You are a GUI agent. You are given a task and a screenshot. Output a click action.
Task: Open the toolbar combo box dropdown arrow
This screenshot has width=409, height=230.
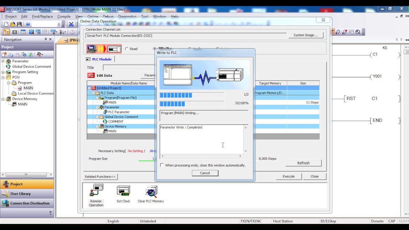[x=59, y=24]
